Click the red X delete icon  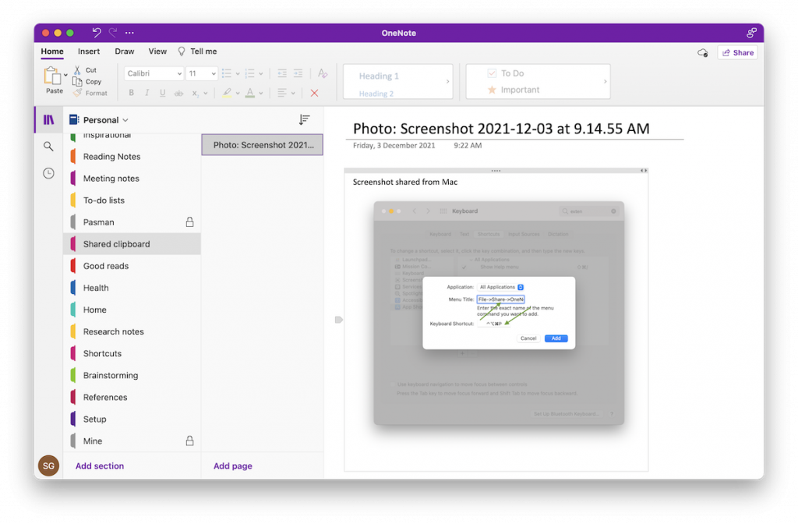point(315,93)
